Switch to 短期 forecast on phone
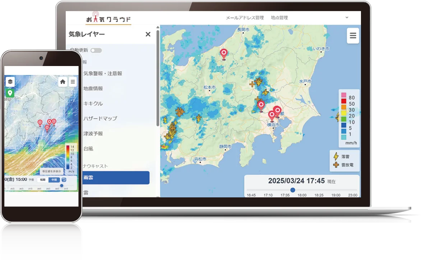Viewport: 431px width, 267px height. tap(43, 180)
